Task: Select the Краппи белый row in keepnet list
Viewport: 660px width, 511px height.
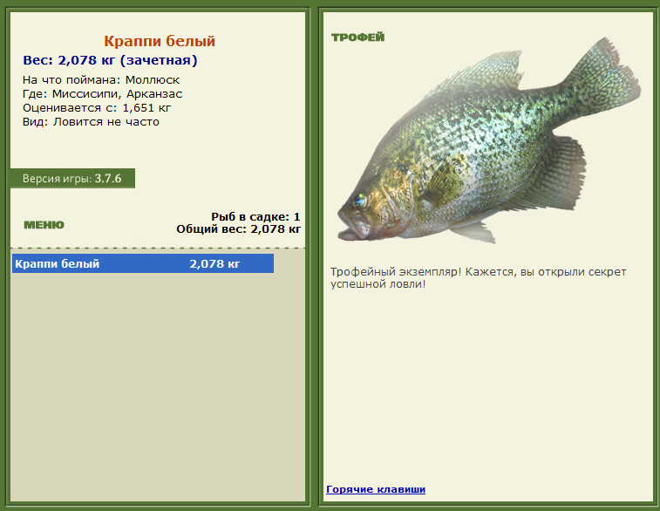Action: [143, 263]
